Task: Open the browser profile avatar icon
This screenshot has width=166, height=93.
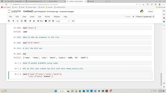Action: (x=160, y=4)
